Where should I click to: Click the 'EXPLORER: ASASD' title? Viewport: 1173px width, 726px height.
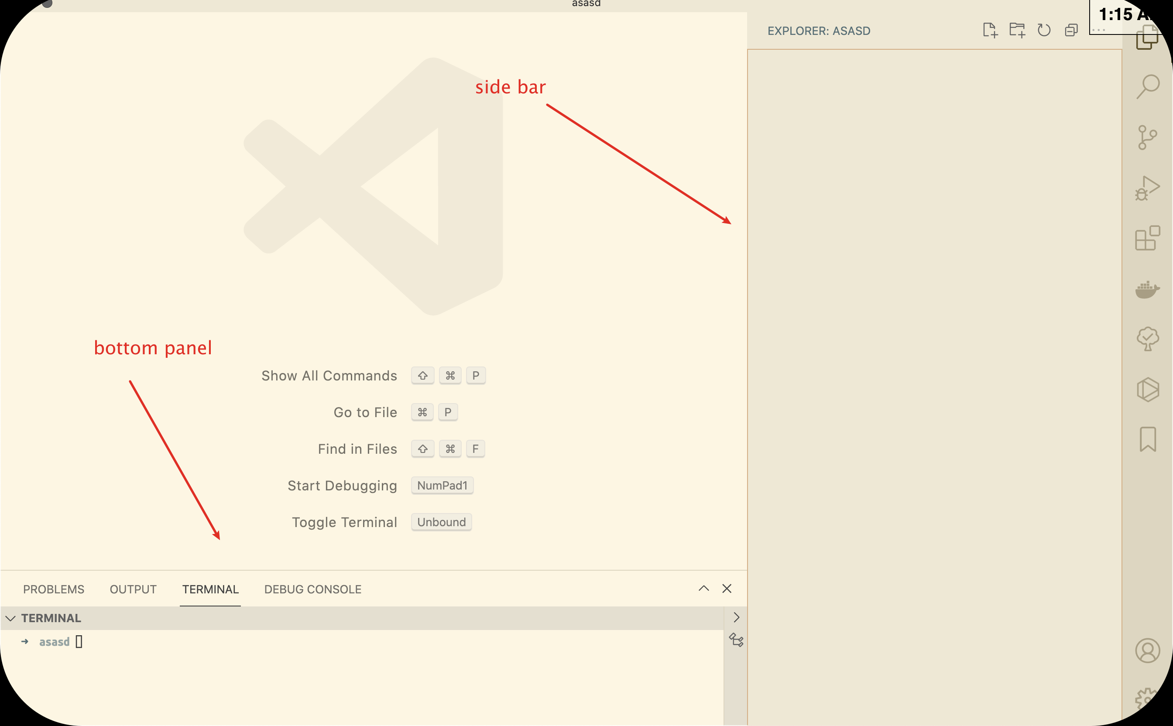pos(819,31)
